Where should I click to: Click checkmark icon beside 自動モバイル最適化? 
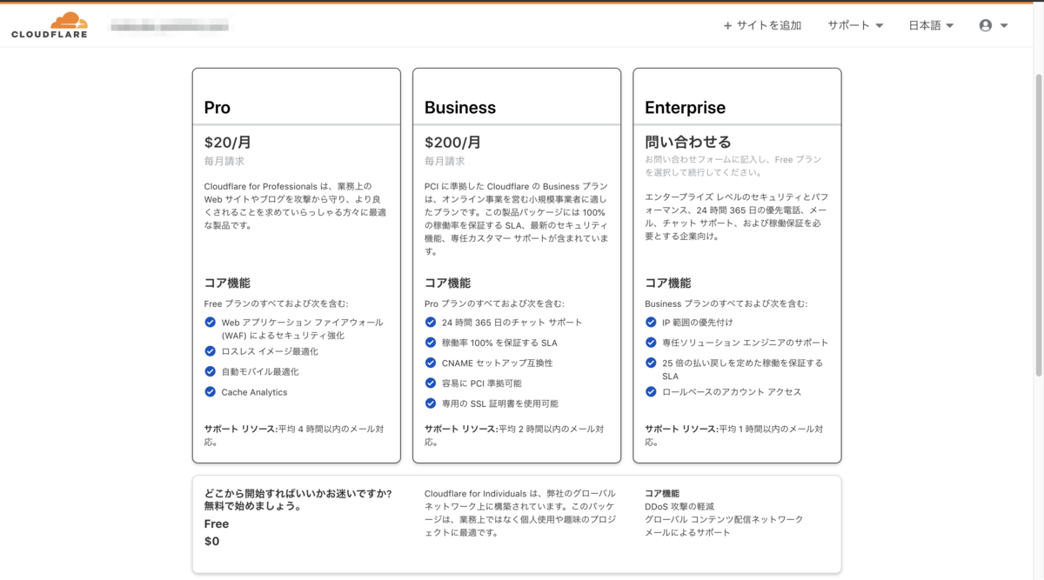pyautogui.click(x=210, y=371)
